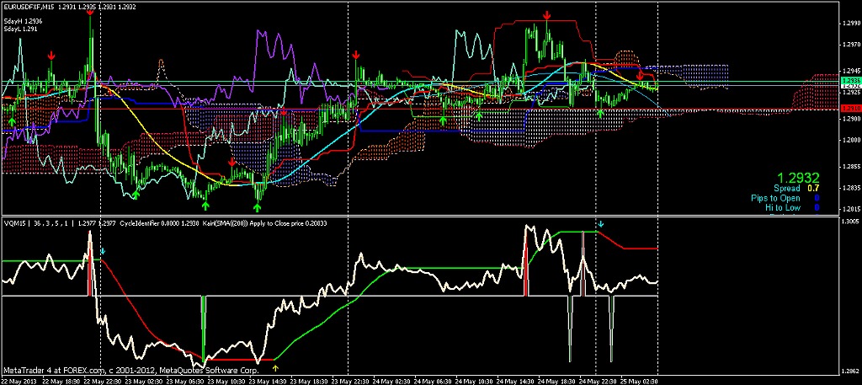Click the Pips to Open label
Screen dimensions: 862x385
coord(775,198)
